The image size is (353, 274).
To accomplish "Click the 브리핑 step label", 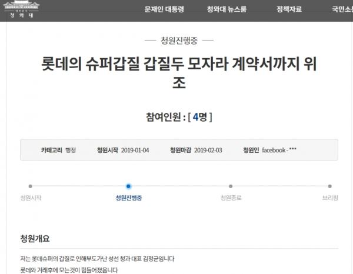I will coord(330,198).
